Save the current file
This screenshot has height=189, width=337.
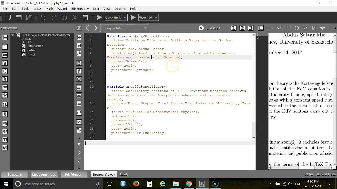(29, 18)
